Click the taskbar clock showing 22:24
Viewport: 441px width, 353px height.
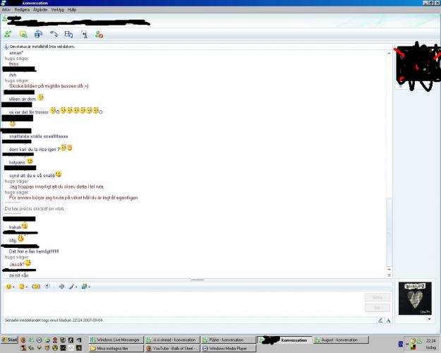[x=430, y=340]
